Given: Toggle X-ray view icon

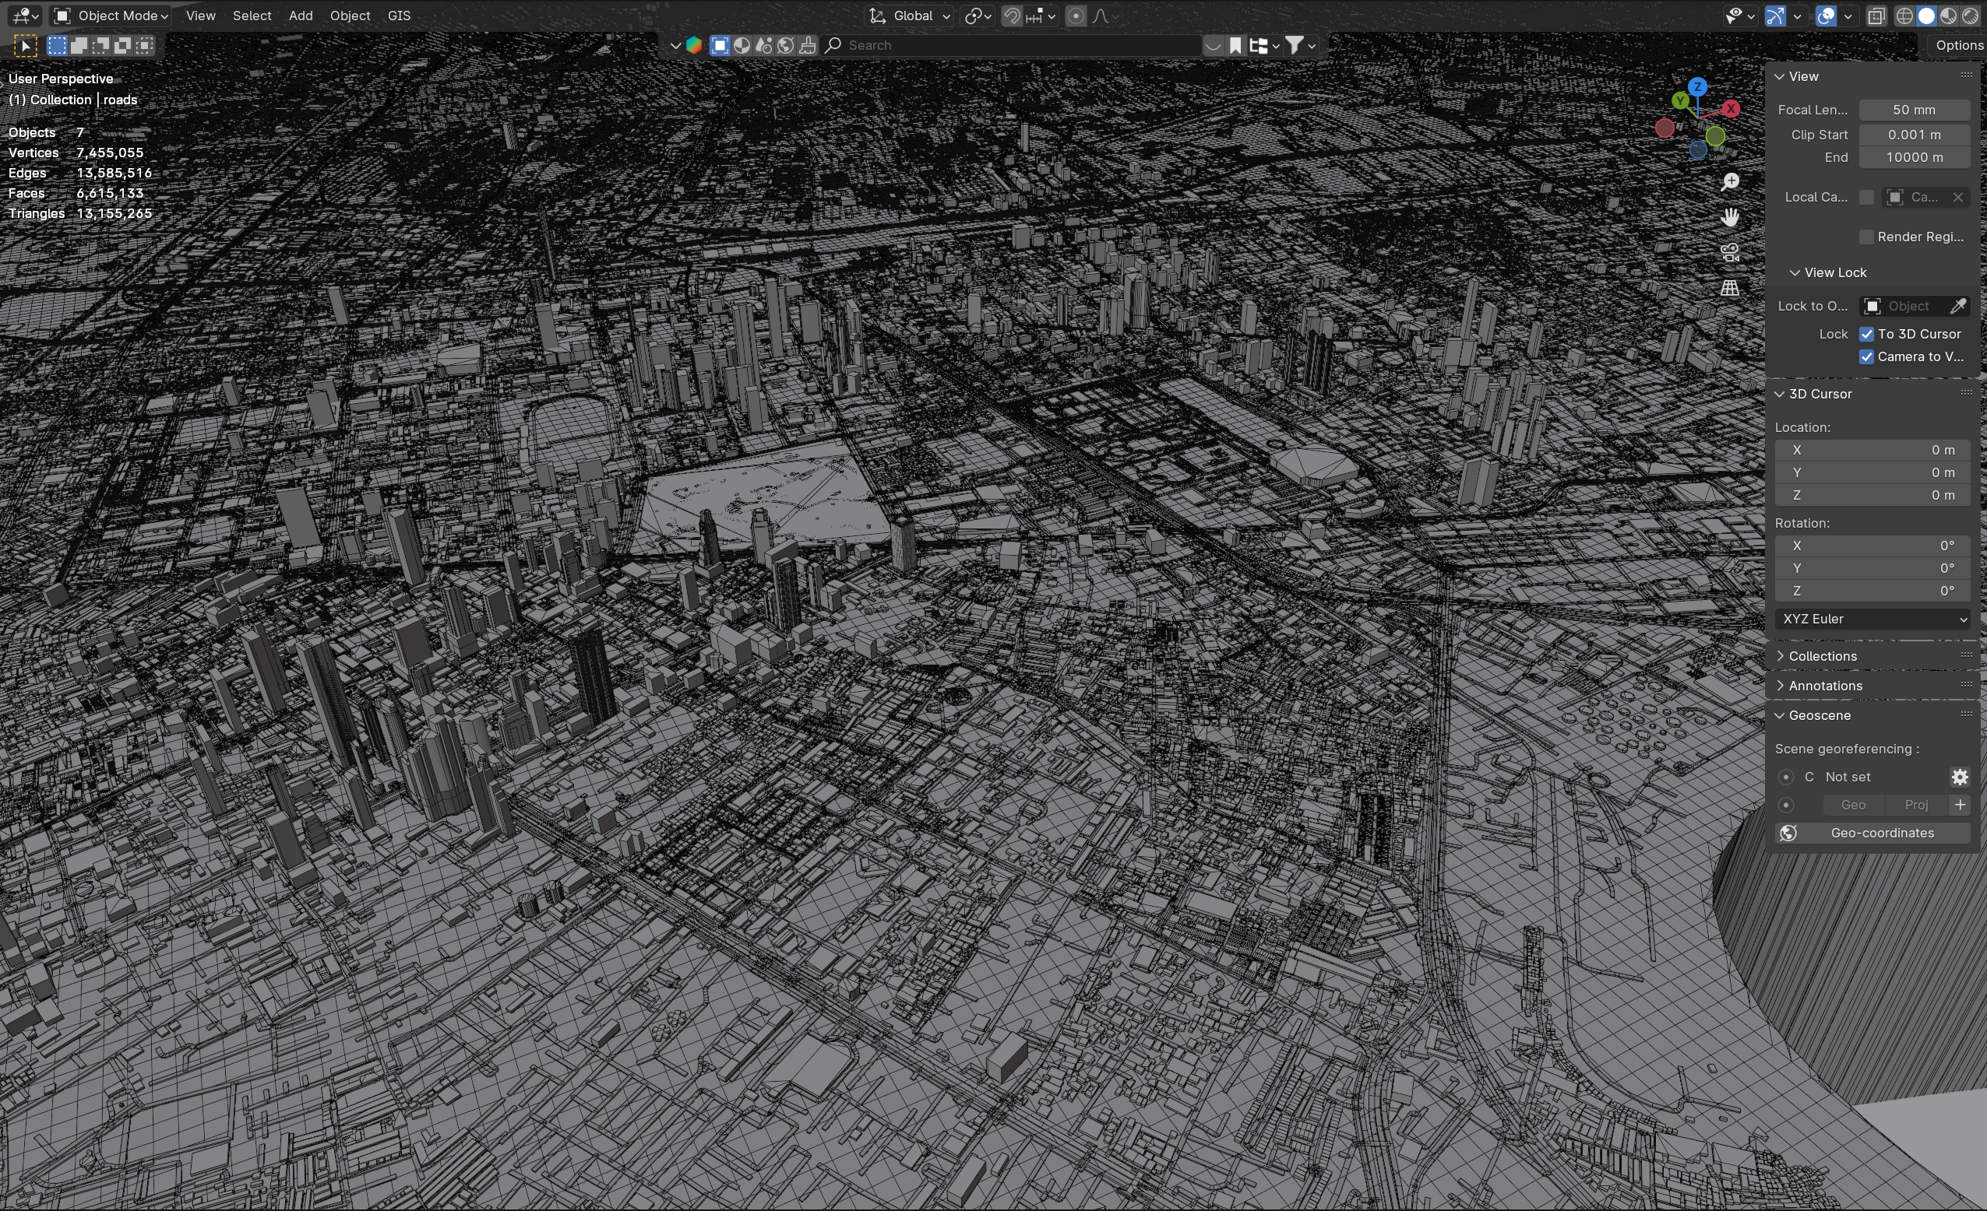Looking at the screenshot, I should coord(1876,16).
